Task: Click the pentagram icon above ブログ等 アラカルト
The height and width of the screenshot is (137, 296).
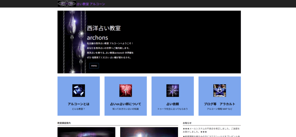Action: 219,90
